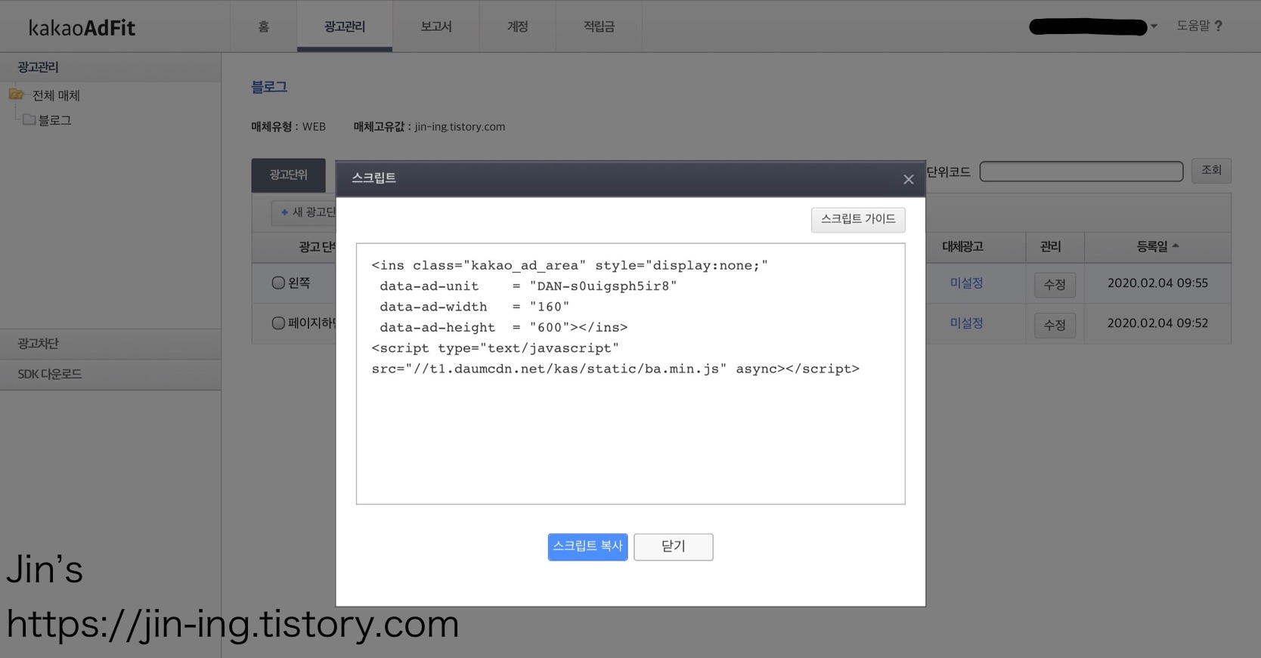
Task: Click 수정 button for the 09:55 row
Action: [1055, 285]
